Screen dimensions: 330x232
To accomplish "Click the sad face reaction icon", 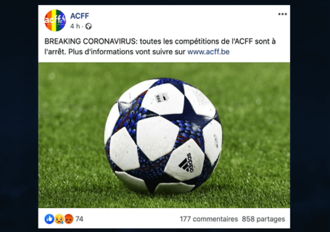I will click(x=59, y=219).
